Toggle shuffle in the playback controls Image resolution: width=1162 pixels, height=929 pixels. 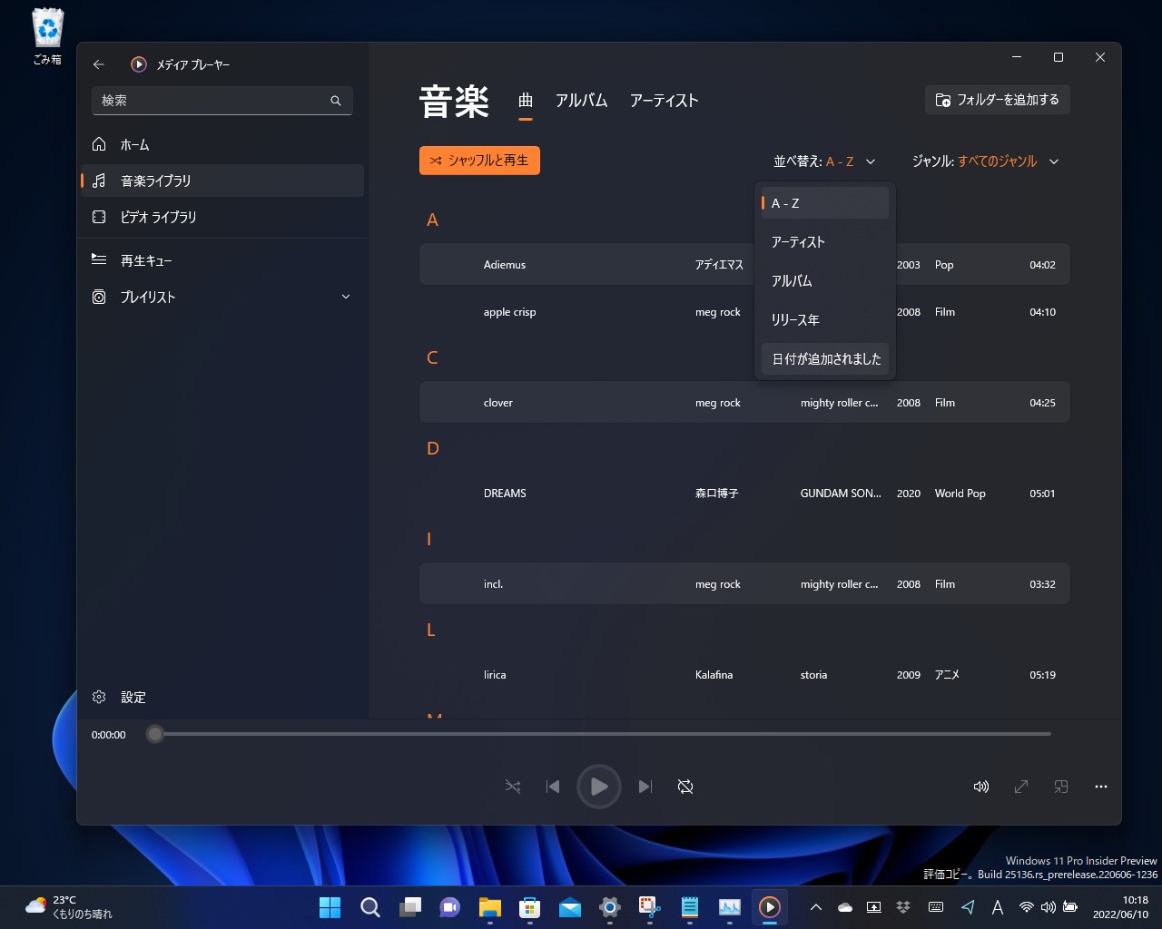point(512,787)
